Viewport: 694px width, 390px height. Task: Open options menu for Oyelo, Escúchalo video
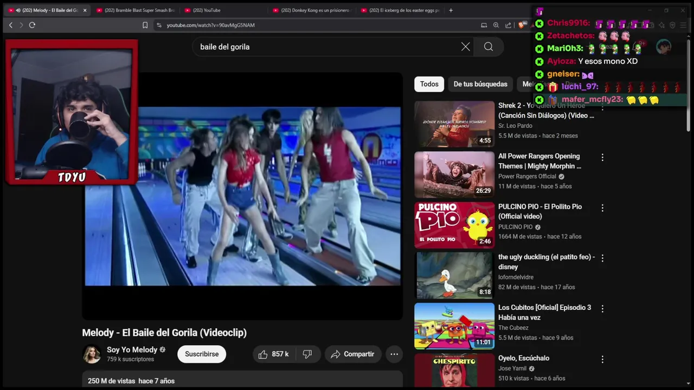pos(602,359)
